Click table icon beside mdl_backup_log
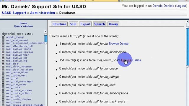This screenshot has width=189, height=106. [x=3, y=61]
